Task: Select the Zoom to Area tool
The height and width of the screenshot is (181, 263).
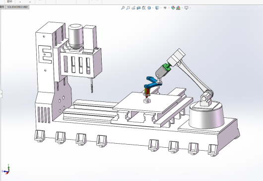Action: (x=128, y=8)
